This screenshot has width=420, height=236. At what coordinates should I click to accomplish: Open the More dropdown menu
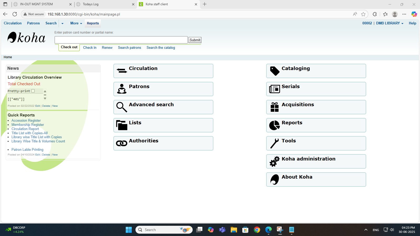point(76,23)
